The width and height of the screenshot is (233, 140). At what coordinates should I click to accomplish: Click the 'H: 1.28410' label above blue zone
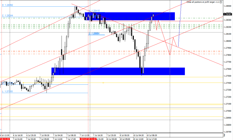click(x=94, y=11)
